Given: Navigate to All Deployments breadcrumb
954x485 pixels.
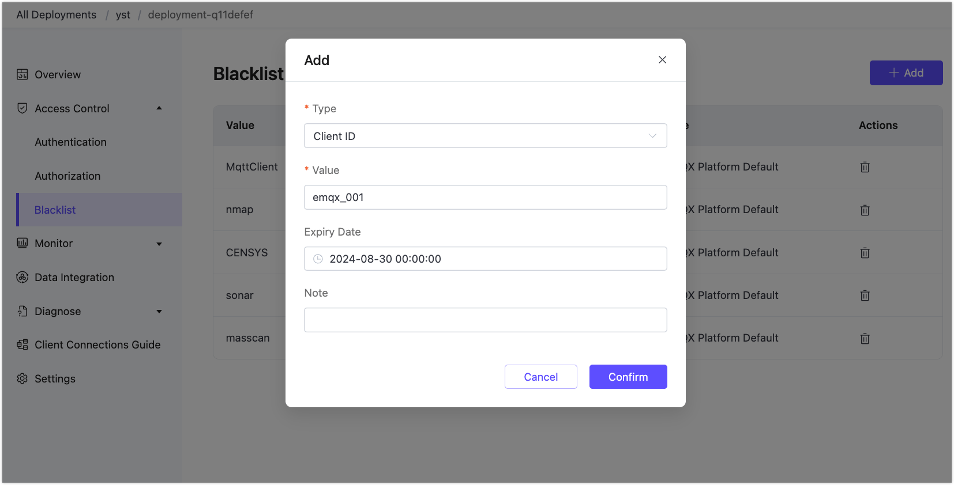Looking at the screenshot, I should click(x=57, y=15).
